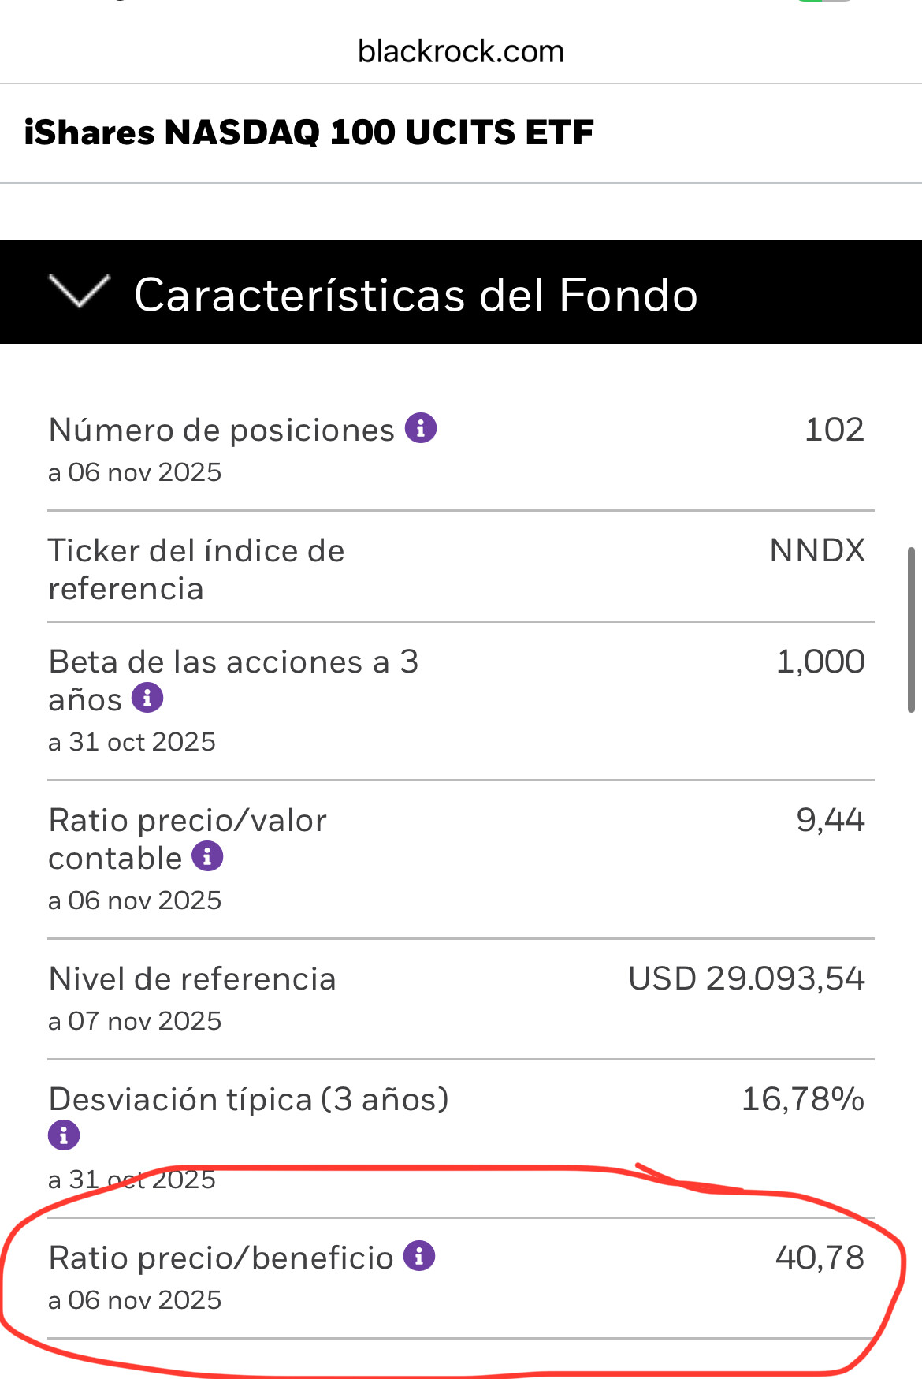Click info icon next to Número de posiciones
This screenshot has height=1379, width=922.
pos(421,428)
